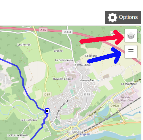Click the D 952a road shield
This screenshot has height=140, width=143.
pos(115,106)
